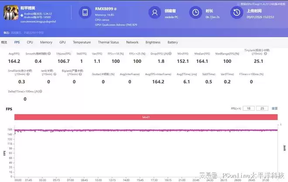This screenshot has height=182, width=288.
Task: Switch to the Battery tab
Action: 172,42
